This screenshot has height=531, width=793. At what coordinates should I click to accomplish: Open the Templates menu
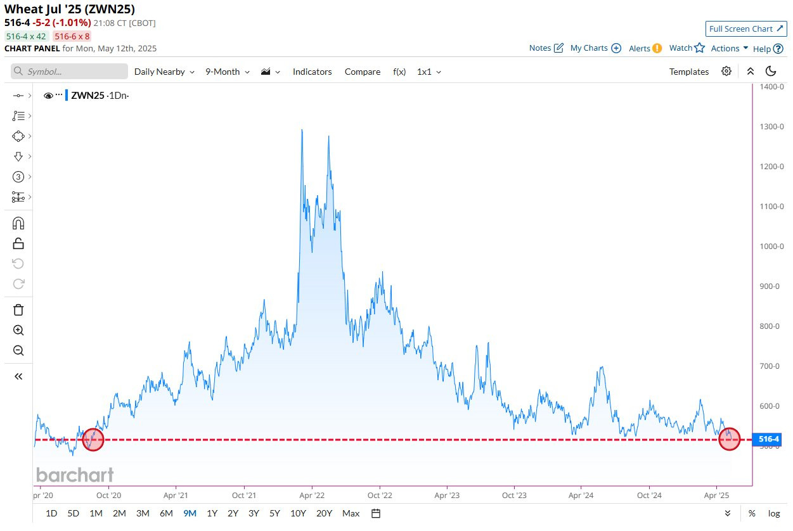click(x=689, y=72)
